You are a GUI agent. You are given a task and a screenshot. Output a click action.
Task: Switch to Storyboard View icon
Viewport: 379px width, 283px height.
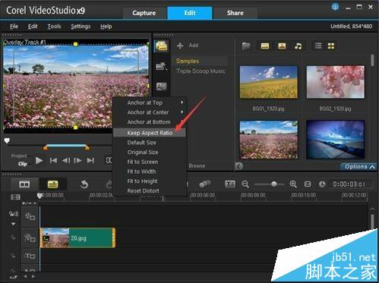pos(24,184)
